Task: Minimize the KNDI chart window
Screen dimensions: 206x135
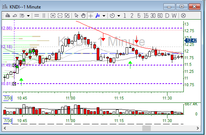Action: pyautogui.click(x=169, y=7)
